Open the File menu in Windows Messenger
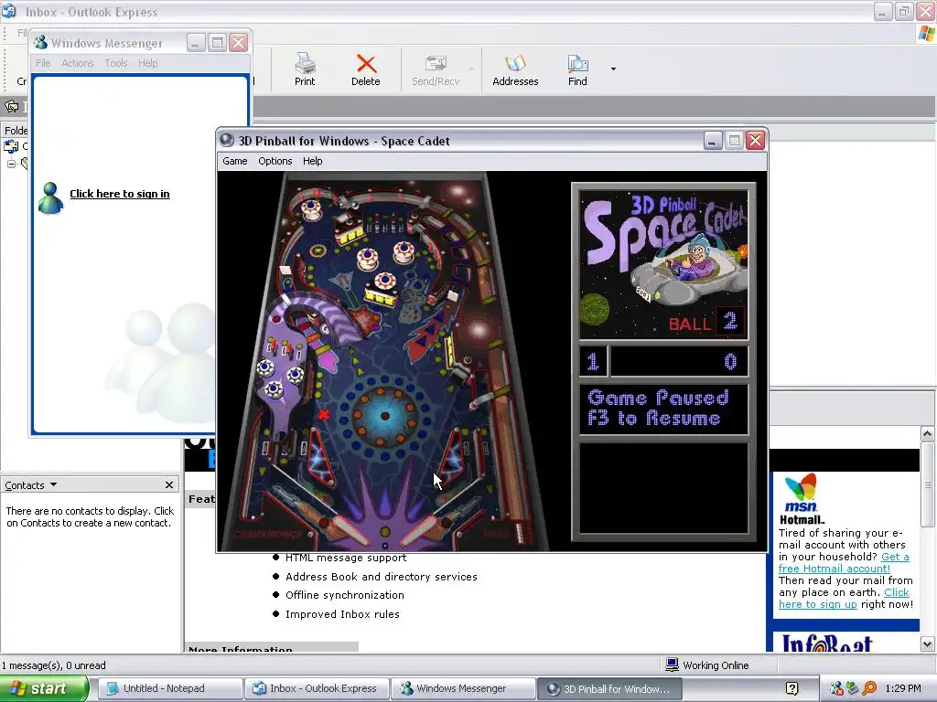Screen dimensions: 937x702 [x=43, y=63]
